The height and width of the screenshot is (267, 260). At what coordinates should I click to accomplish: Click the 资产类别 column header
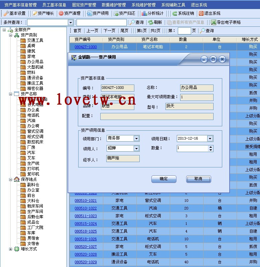[x=116, y=39]
